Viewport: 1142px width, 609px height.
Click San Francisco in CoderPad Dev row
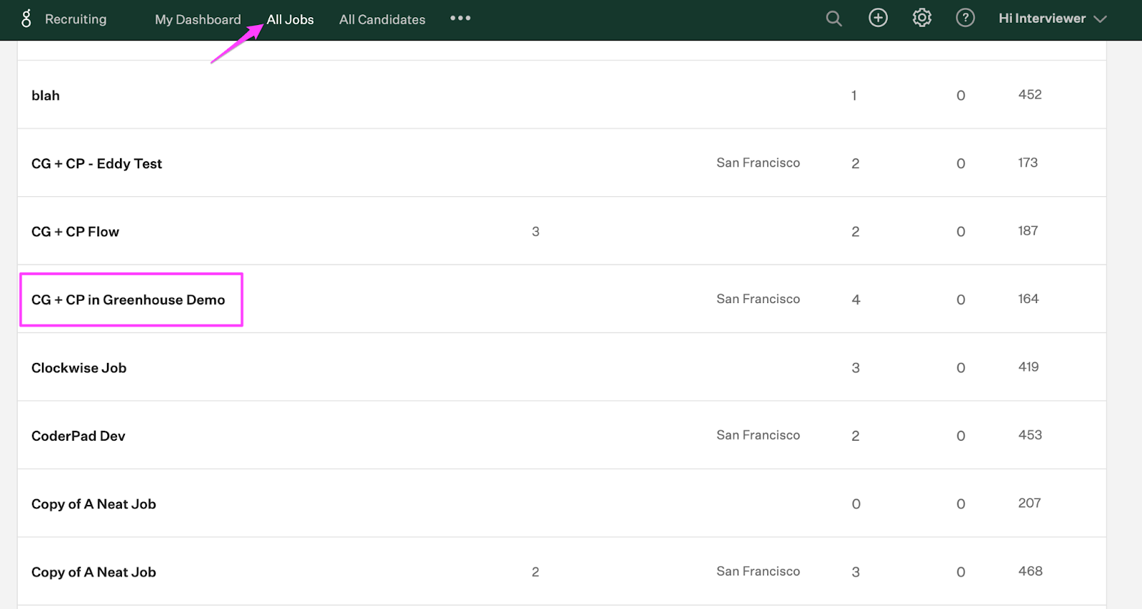coord(758,435)
